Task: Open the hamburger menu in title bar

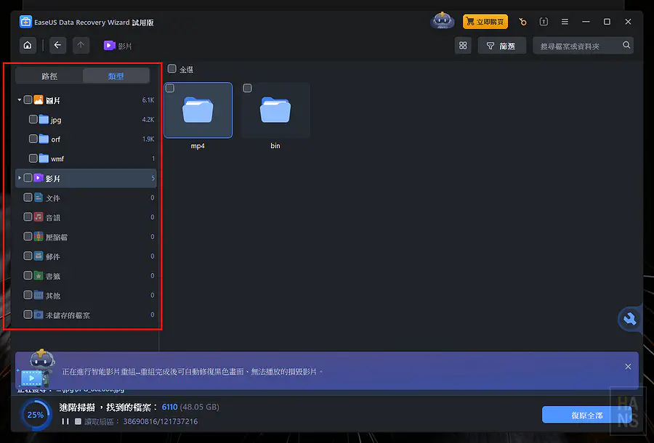Action: click(565, 22)
